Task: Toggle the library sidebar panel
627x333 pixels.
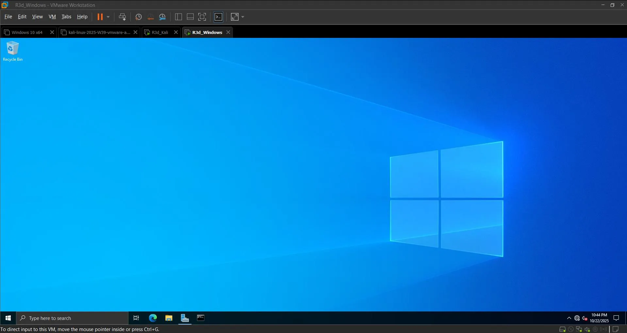Action: click(178, 17)
